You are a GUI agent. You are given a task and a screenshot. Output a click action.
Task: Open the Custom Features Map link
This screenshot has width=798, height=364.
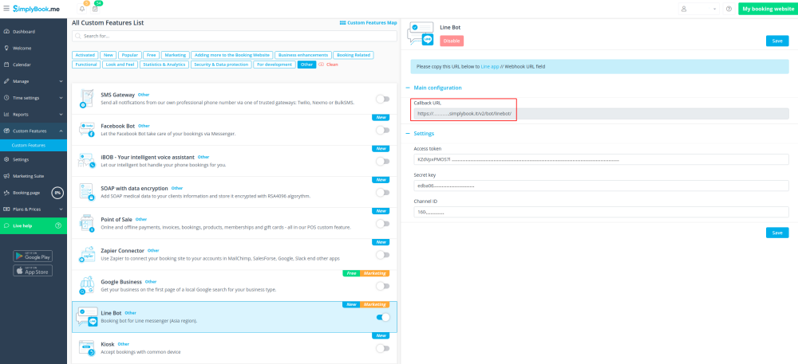368,23
